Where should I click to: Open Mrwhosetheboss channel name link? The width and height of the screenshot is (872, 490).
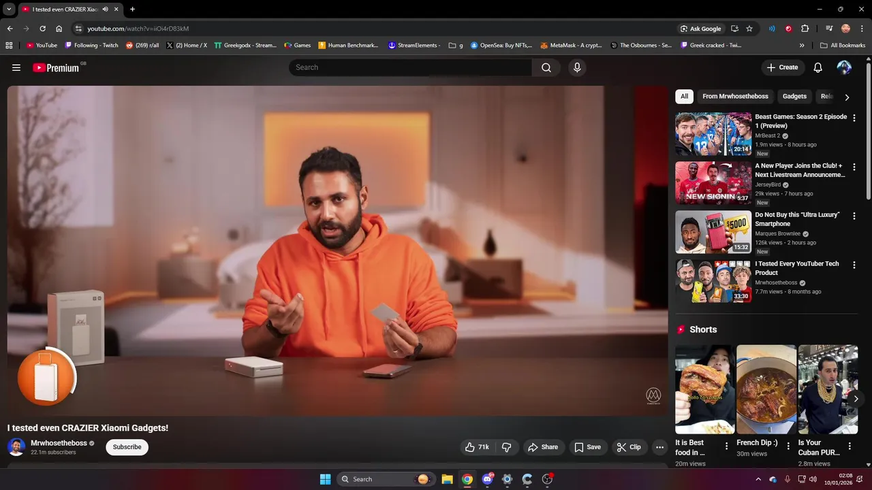[x=59, y=443]
